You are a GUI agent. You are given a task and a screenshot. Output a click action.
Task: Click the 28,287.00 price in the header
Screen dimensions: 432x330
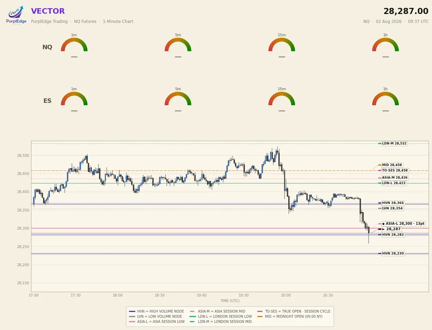point(406,11)
